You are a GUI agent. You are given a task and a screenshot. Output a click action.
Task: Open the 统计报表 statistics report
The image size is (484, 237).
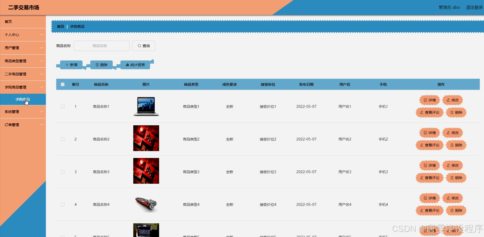(135, 65)
